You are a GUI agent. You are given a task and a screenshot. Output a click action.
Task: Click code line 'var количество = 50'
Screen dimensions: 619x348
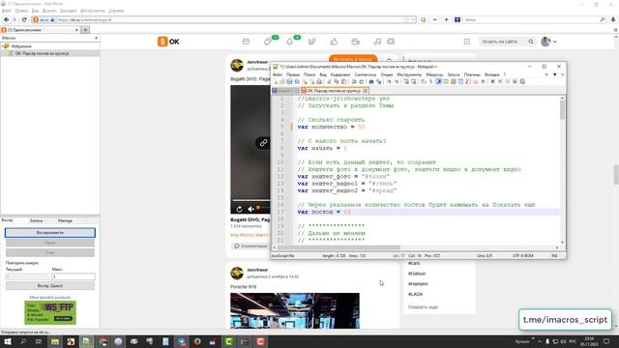[x=331, y=127]
